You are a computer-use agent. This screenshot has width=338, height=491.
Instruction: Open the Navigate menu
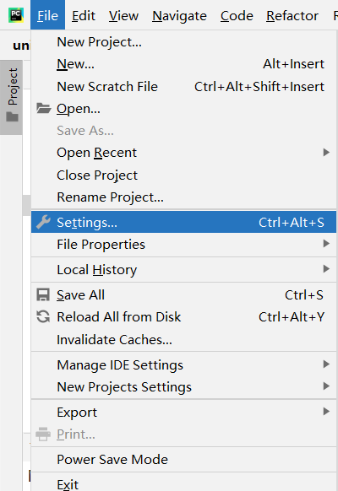coord(179,16)
